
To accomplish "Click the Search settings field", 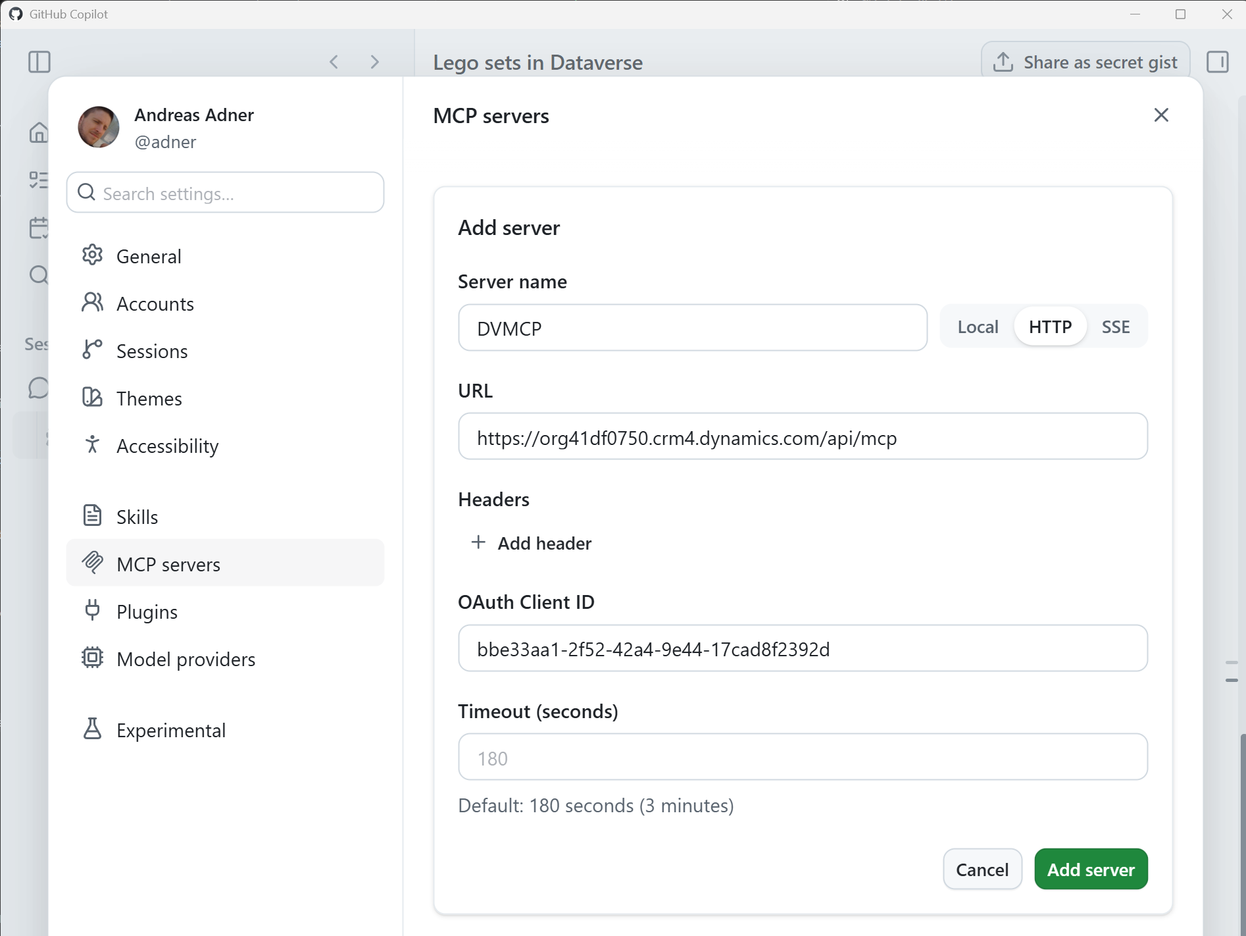I will (x=225, y=193).
